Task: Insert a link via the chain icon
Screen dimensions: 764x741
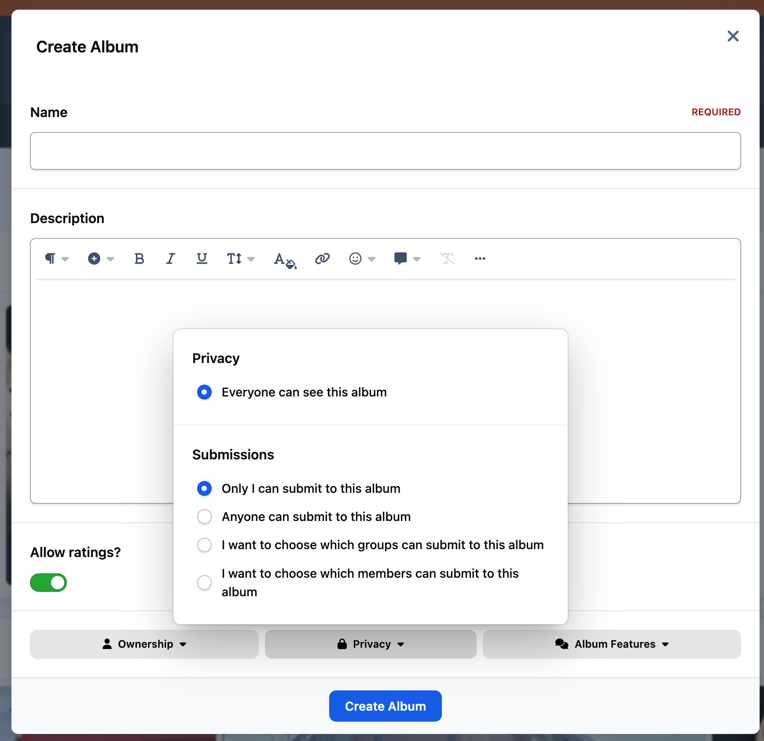Action: pos(322,259)
